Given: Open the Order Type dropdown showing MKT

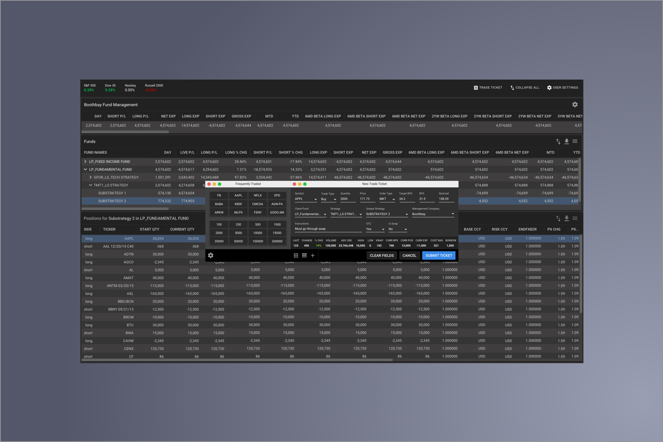Looking at the screenshot, I should (387, 199).
